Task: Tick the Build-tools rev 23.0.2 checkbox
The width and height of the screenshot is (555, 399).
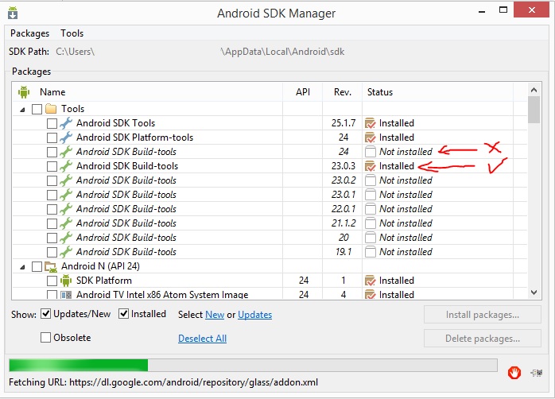Action: [x=52, y=180]
